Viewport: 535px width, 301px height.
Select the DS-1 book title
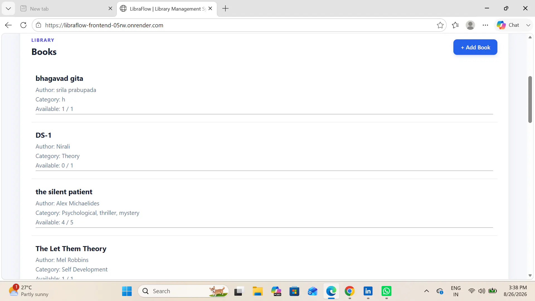click(43, 135)
